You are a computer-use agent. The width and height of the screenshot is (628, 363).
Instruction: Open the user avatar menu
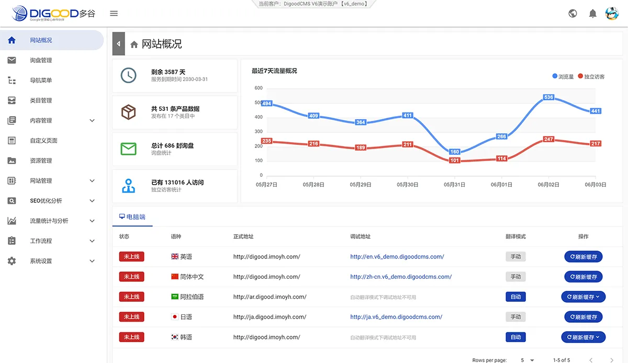[612, 14]
